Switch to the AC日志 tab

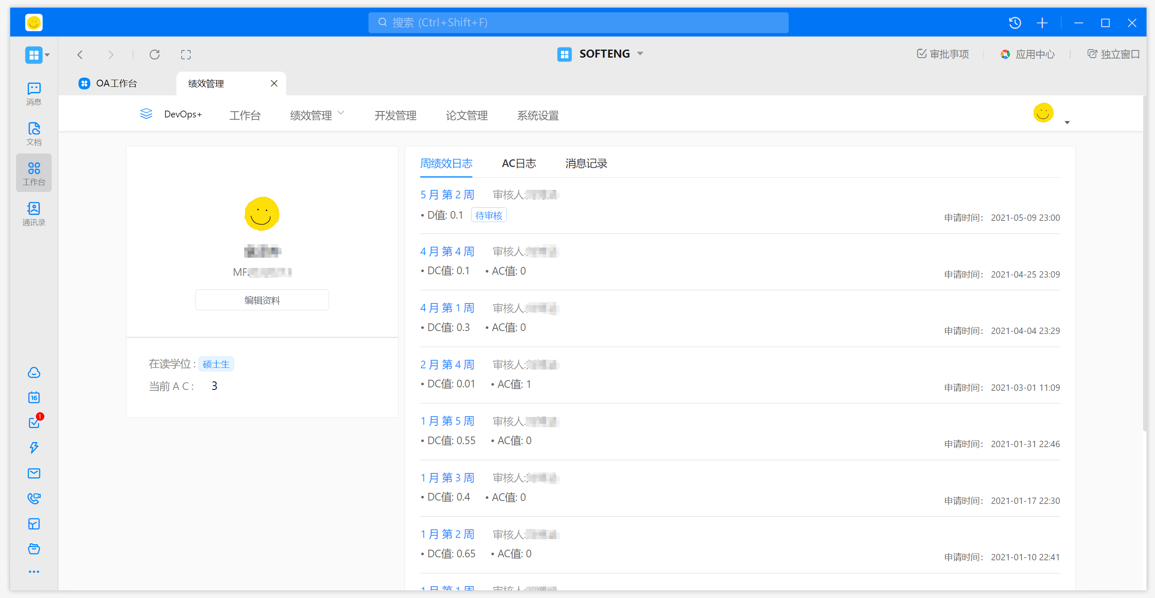[x=519, y=163]
